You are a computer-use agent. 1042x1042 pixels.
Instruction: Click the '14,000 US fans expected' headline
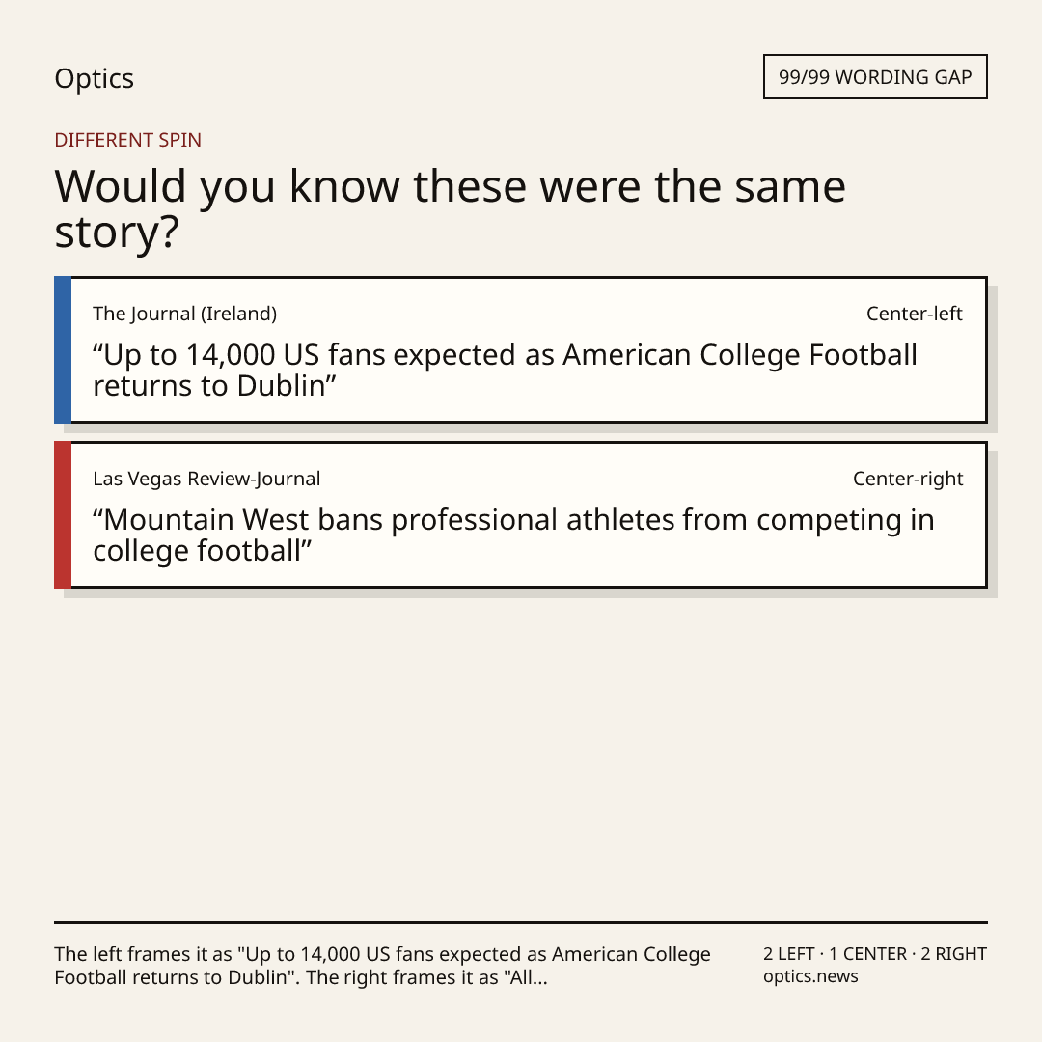click(505, 370)
